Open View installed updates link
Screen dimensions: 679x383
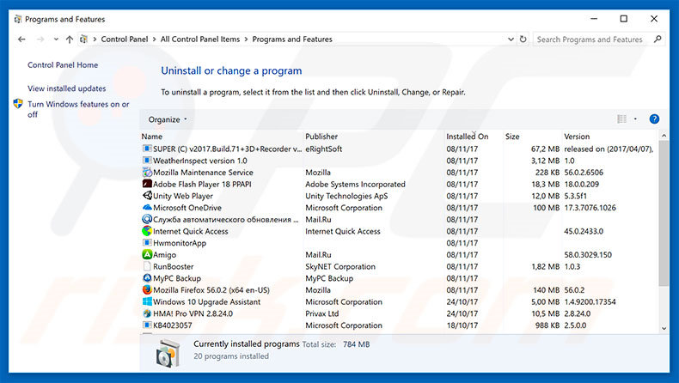67,88
